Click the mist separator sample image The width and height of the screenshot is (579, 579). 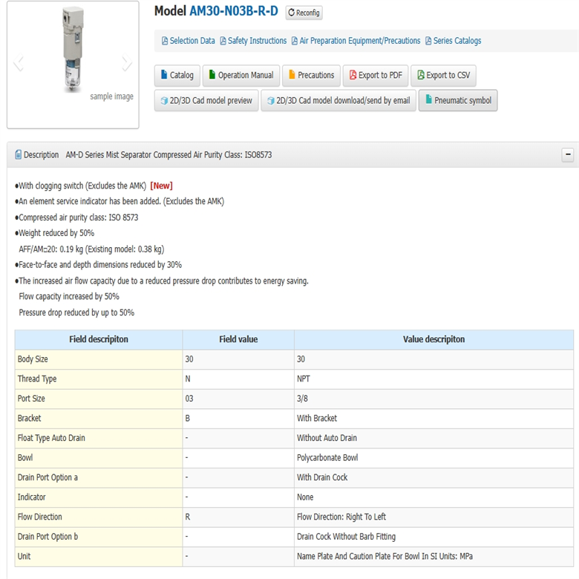click(73, 49)
